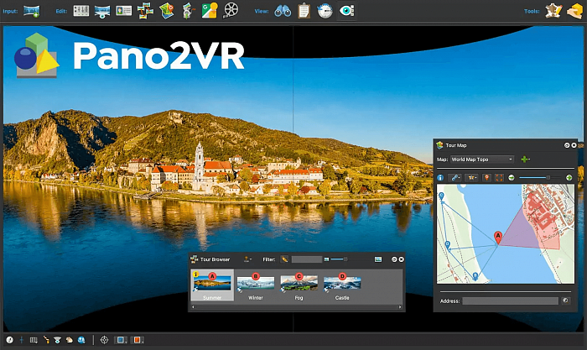Click the clipboard icon in View group
The width and height of the screenshot is (587, 350).
(x=304, y=11)
